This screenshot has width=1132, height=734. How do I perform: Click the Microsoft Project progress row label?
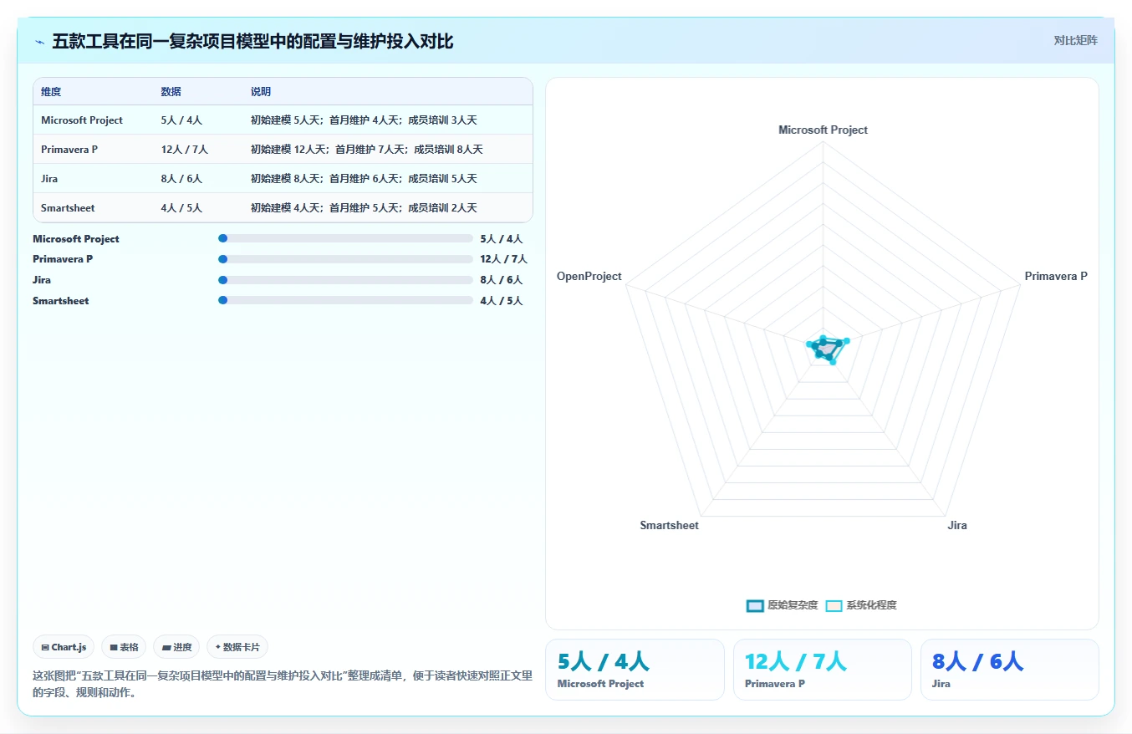pyautogui.click(x=76, y=239)
